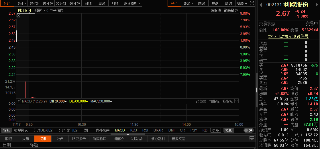
Task: Toggle the 弹 popup switch
Action: click(x=248, y=130)
